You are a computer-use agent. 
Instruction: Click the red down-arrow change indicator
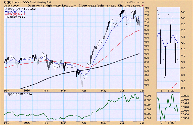pyautogui.click(x=142, y=6)
